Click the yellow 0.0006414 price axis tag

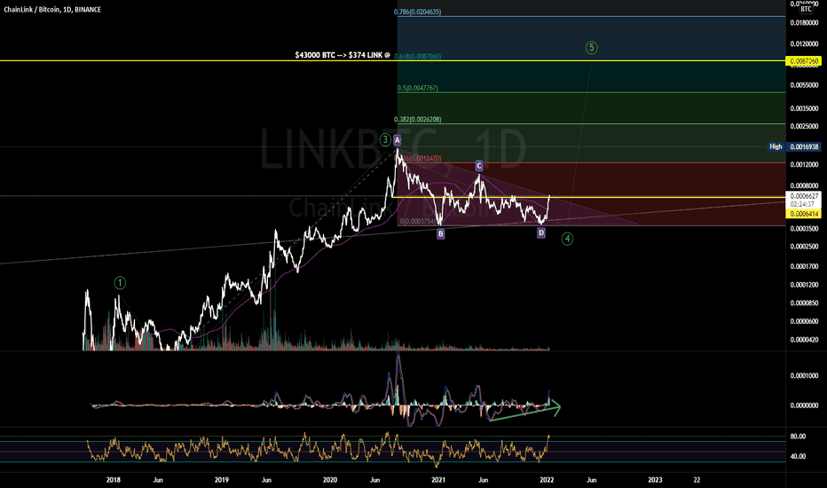click(803, 214)
